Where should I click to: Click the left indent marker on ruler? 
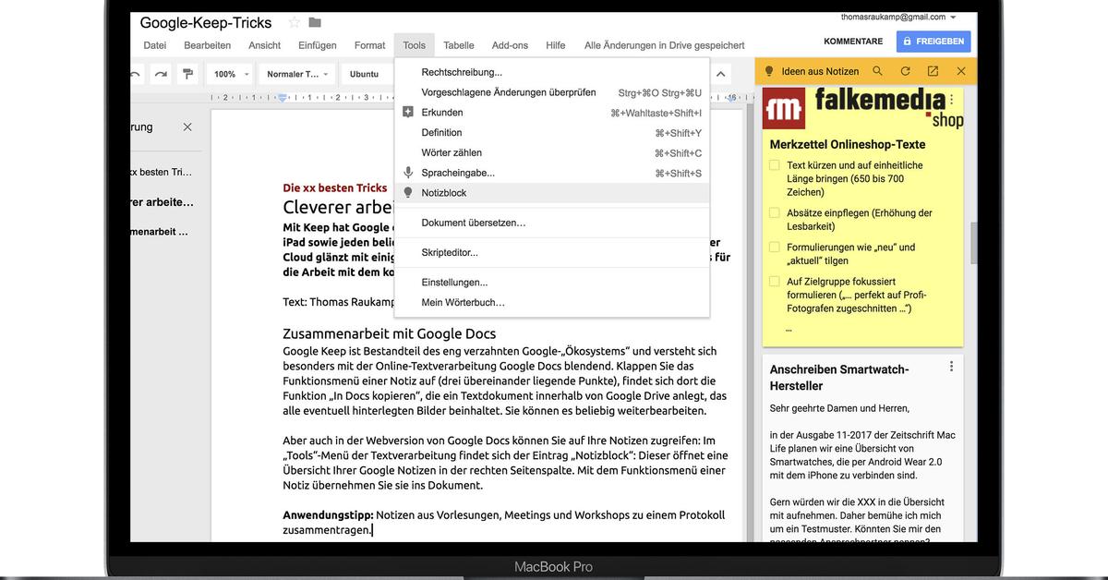click(x=283, y=97)
